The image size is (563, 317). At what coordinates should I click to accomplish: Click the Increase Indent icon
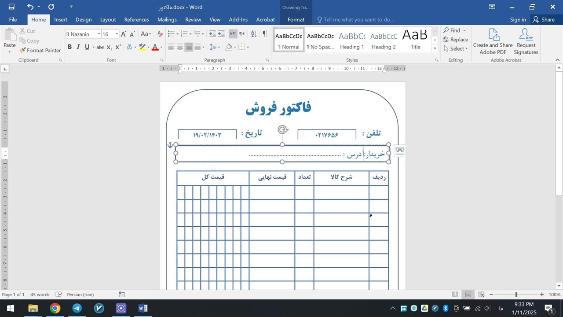point(221,34)
